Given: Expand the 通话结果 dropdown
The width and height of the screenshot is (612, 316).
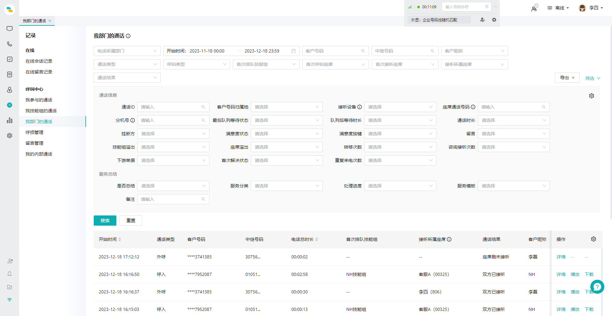Looking at the screenshot, I should click(x=127, y=78).
